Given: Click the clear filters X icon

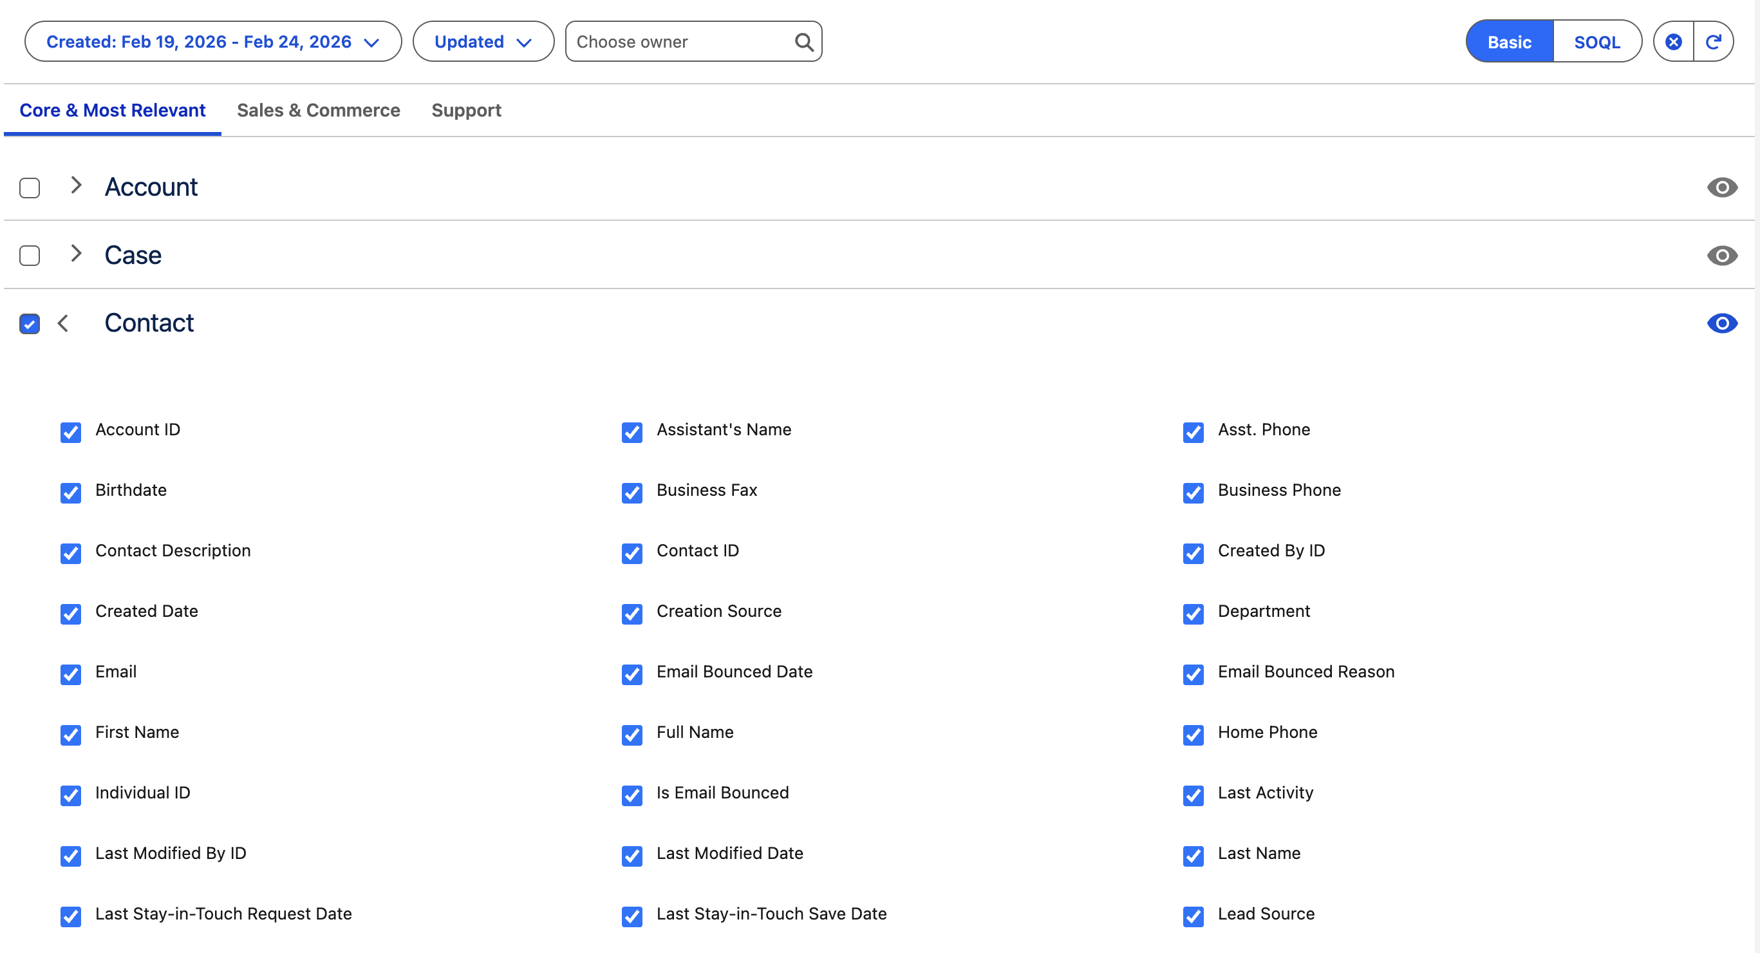Looking at the screenshot, I should click(x=1673, y=42).
